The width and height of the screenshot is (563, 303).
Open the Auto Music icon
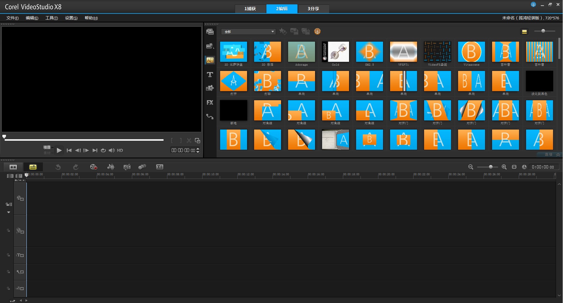click(x=127, y=167)
